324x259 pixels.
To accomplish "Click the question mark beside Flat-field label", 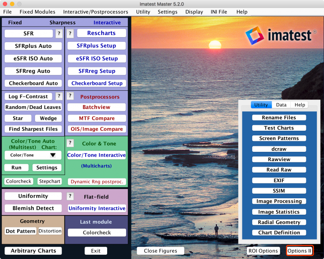I will [x=70, y=196].
